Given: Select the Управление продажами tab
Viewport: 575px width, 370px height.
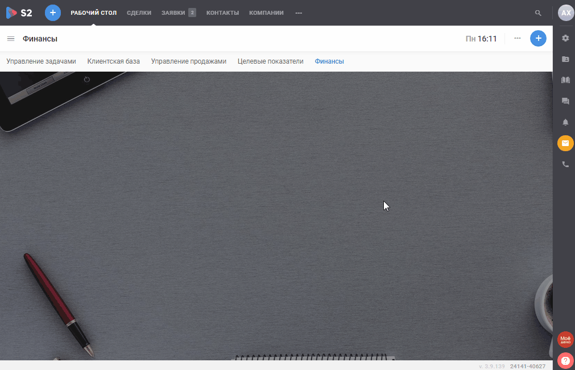Looking at the screenshot, I should pyautogui.click(x=188, y=61).
